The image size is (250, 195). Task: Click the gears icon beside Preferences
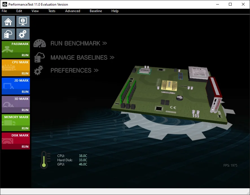click(x=39, y=70)
